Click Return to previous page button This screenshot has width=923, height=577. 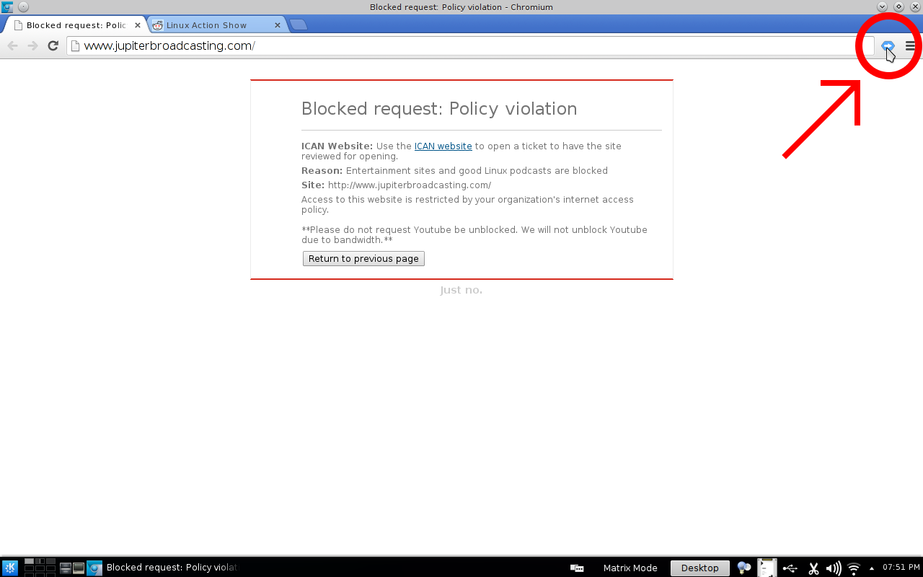pyautogui.click(x=363, y=258)
